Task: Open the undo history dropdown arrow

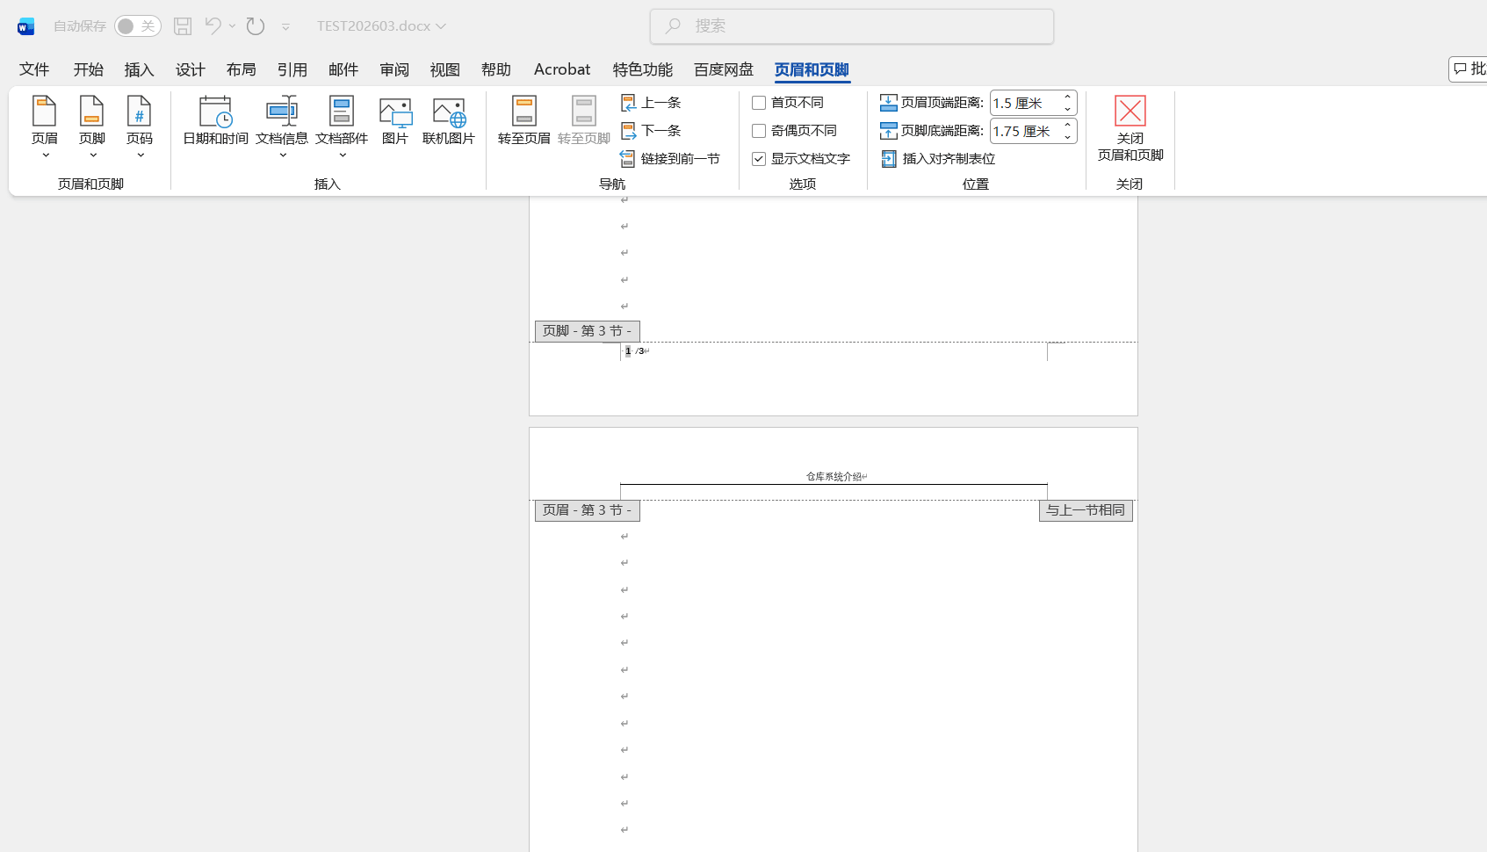Action: pyautogui.click(x=233, y=26)
